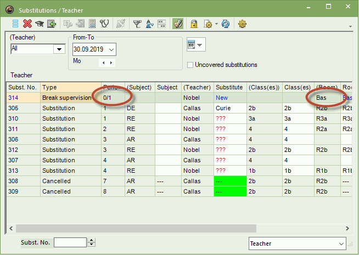The width and height of the screenshot is (359, 255).
Task: Open the calendar view dropdown arrow
Action: coord(200,45)
